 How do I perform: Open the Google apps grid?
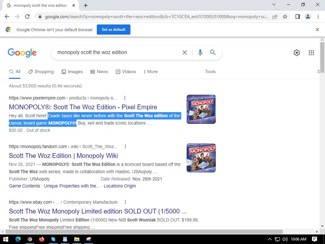pos(311,53)
